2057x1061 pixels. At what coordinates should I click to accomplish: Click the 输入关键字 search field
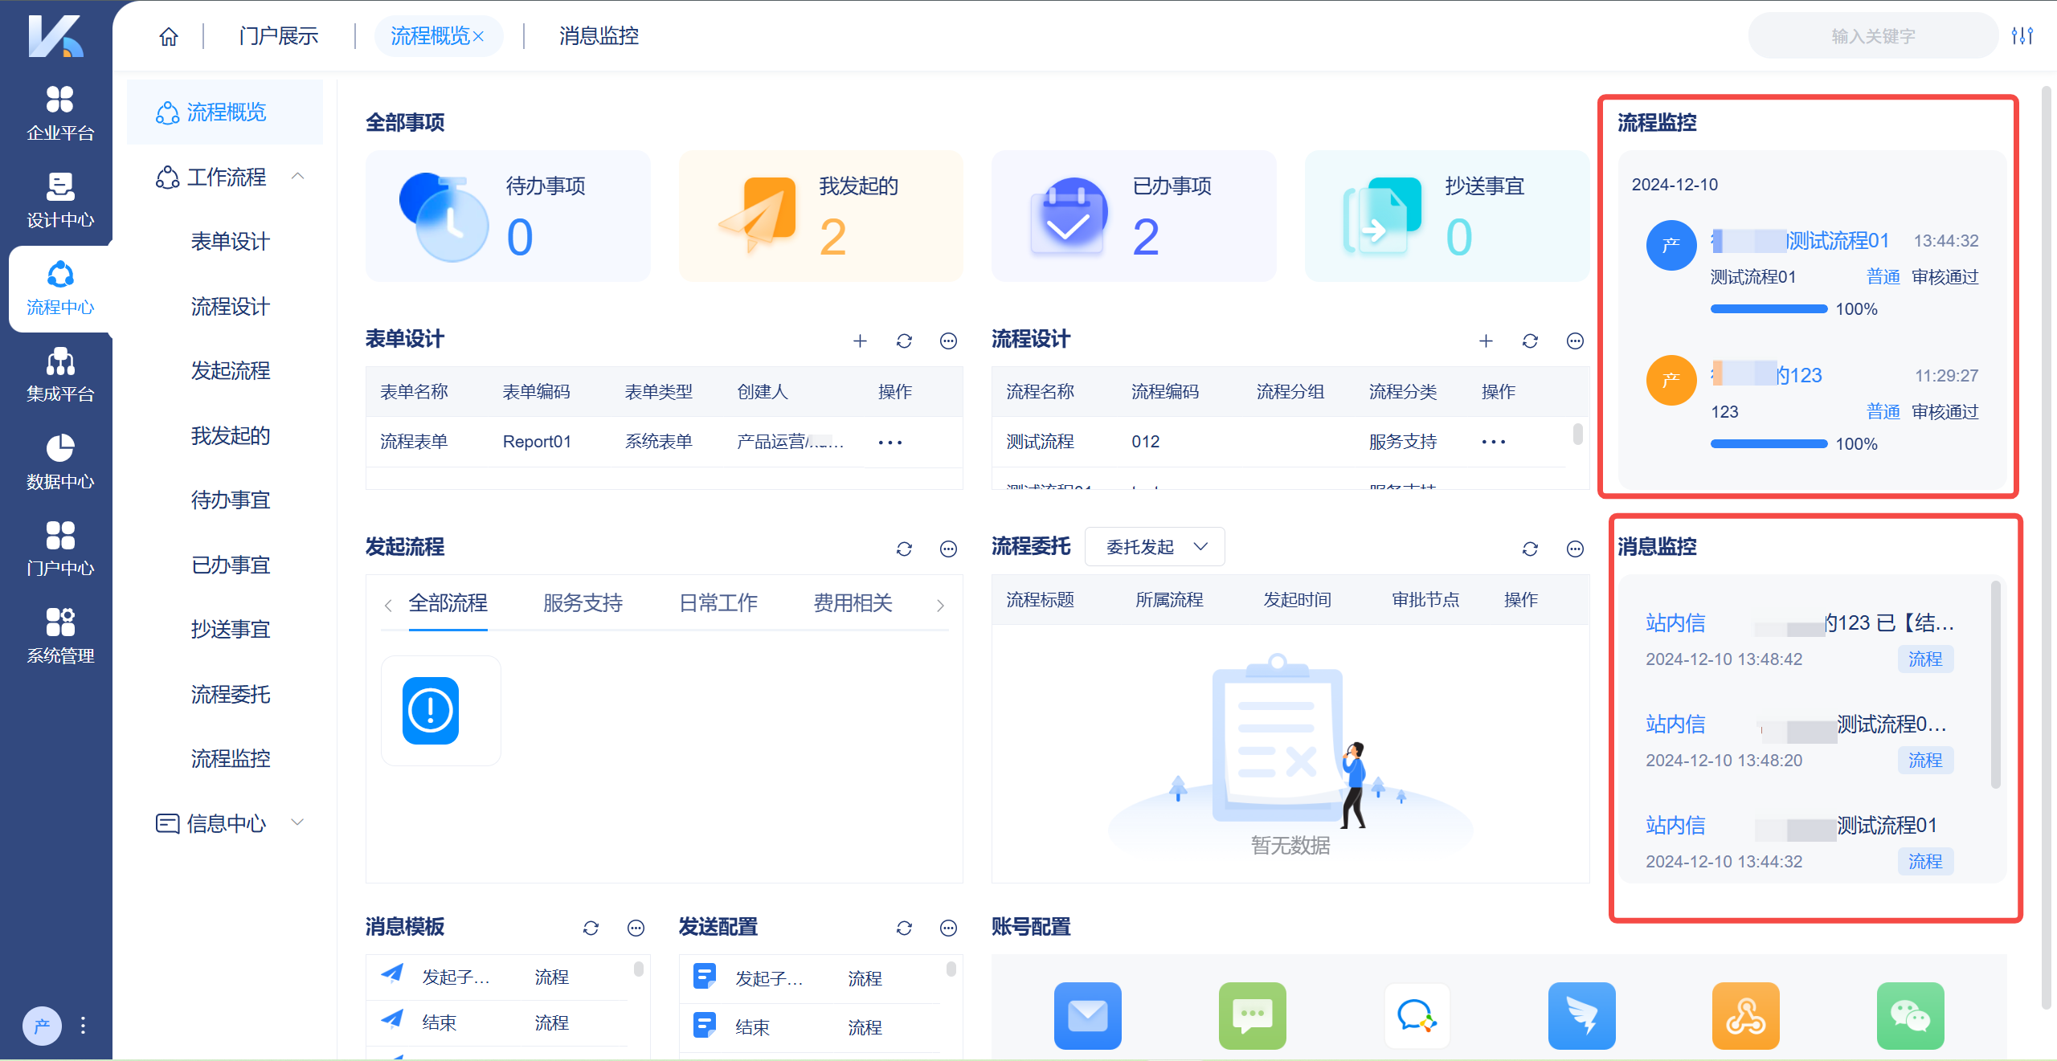coord(1872,35)
